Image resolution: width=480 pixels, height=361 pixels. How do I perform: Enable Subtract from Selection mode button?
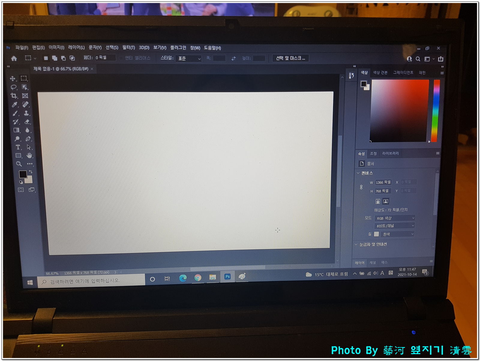[63, 58]
